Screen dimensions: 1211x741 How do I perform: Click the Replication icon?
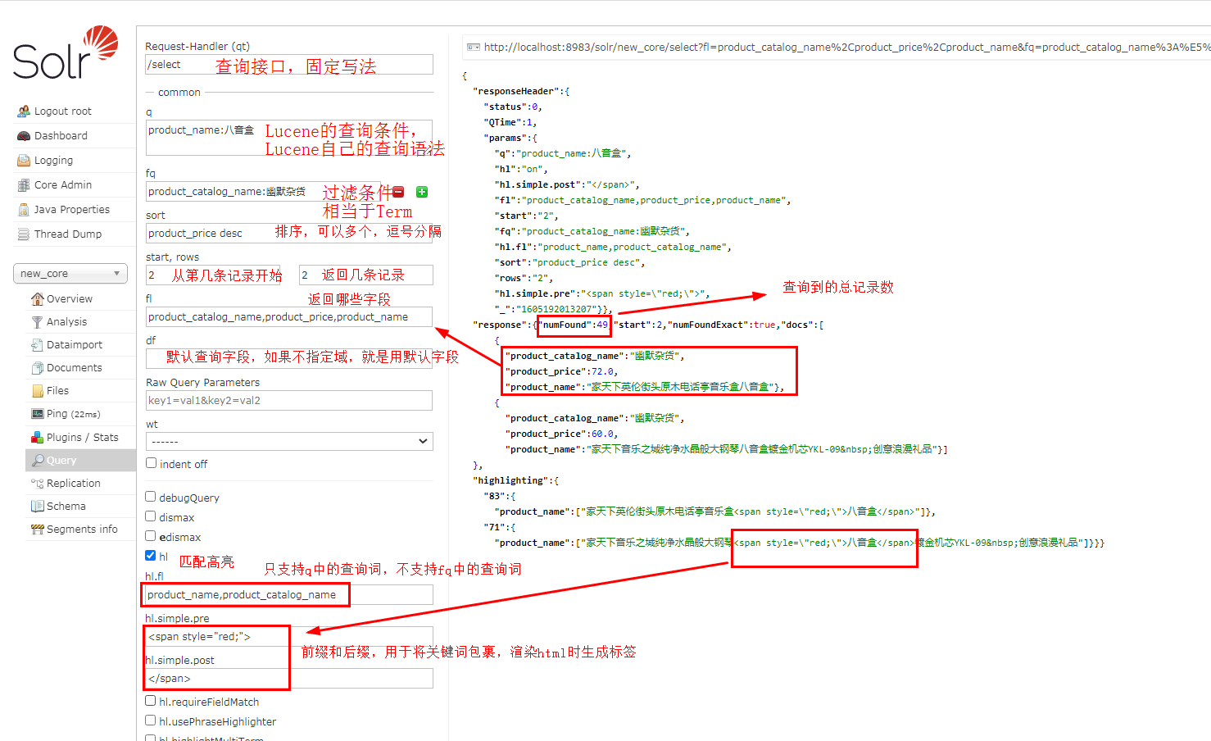point(37,483)
